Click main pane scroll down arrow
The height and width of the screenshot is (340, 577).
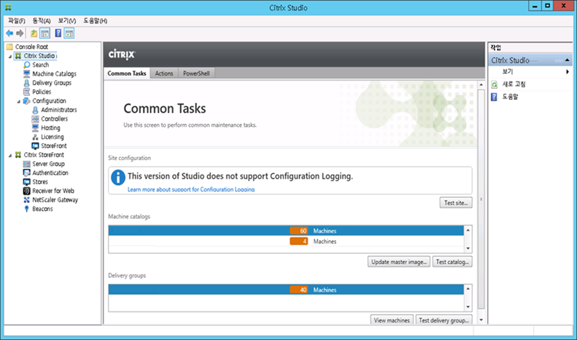(481, 320)
